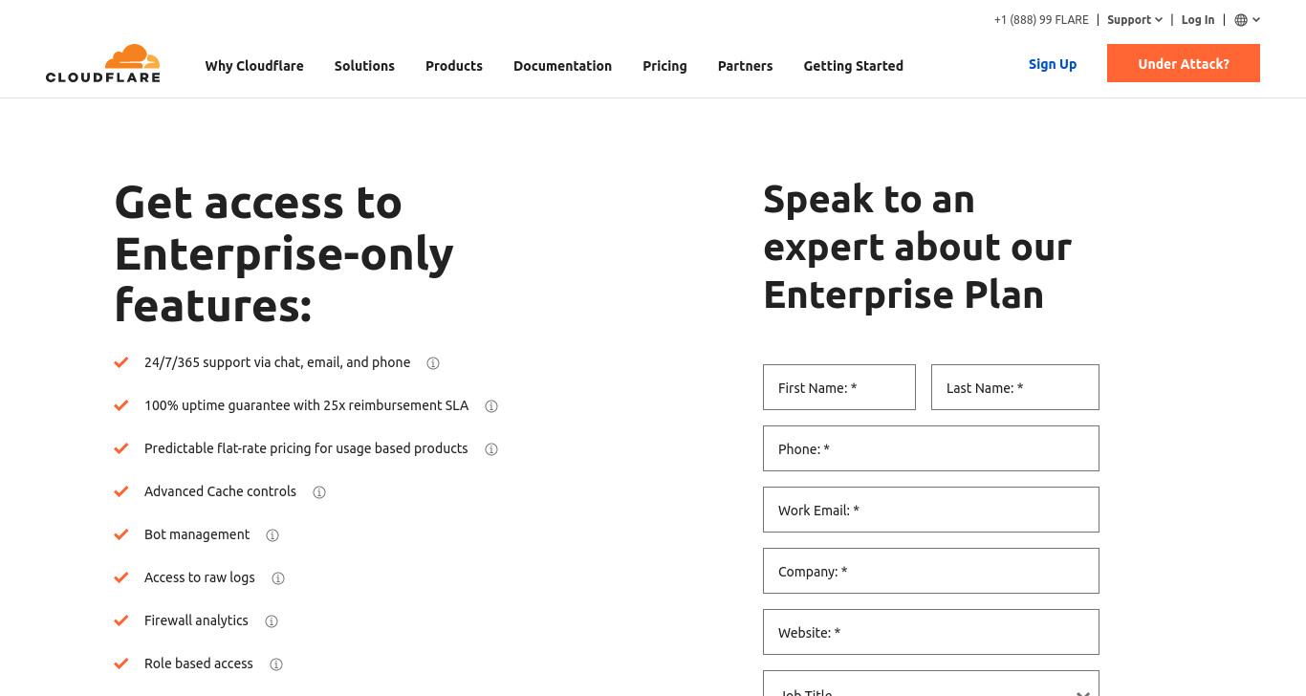This screenshot has width=1306, height=696.
Task: Open the Job Title dropdown
Action: click(931, 684)
